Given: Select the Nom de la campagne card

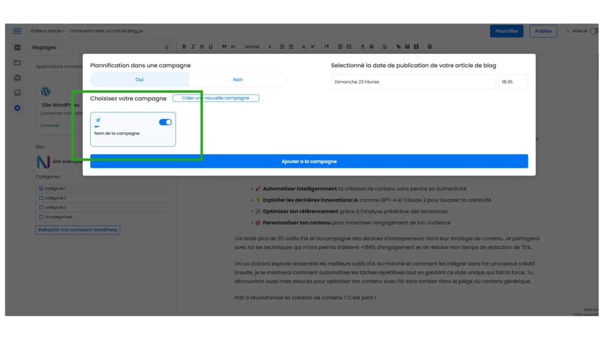Looking at the screenshot, I should tap(133, 129).
